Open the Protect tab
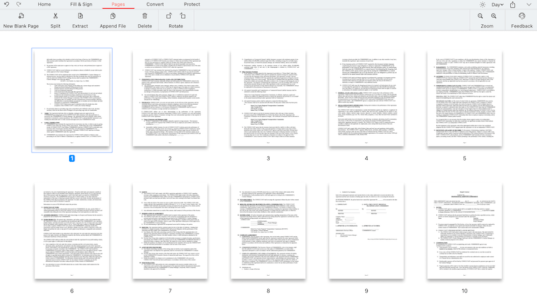Image resolution: width=537 pixels, height=302 pixels. point(191,4)
